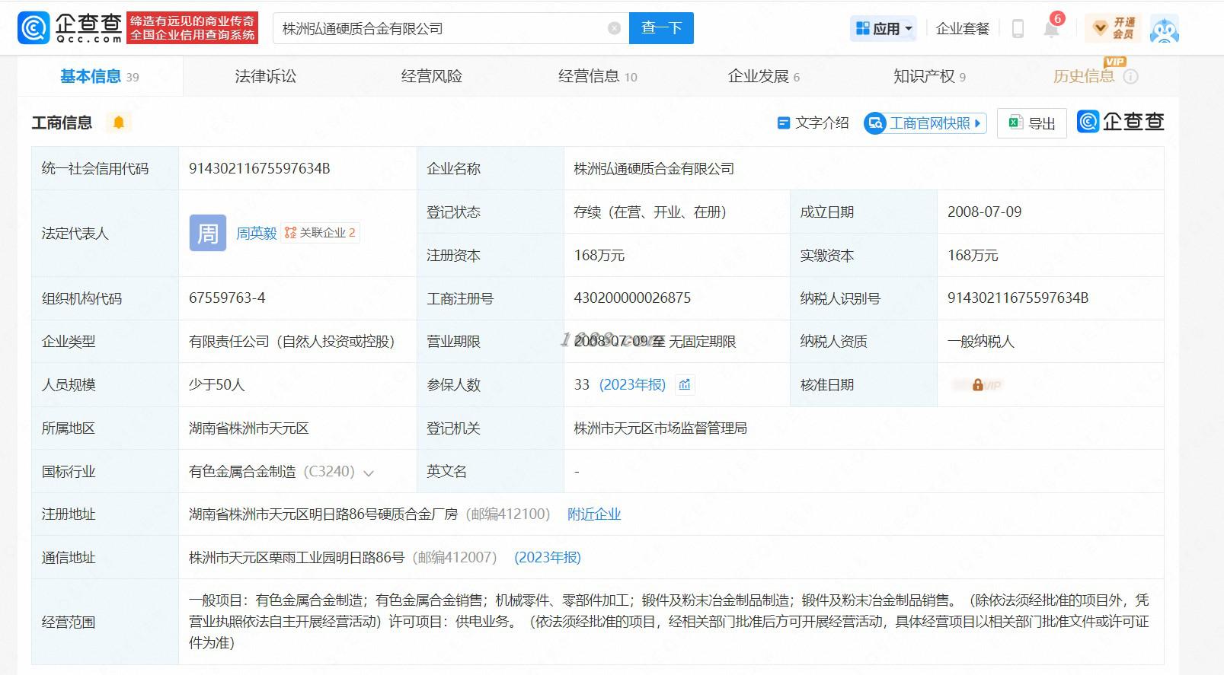Click the 查一下 search button

coord(661,28)
